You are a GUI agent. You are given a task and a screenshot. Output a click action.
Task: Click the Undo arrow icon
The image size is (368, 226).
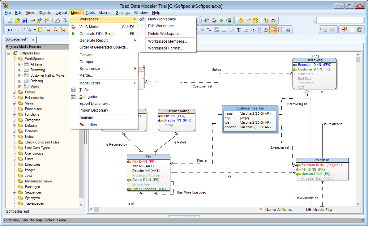click(10, 30)
